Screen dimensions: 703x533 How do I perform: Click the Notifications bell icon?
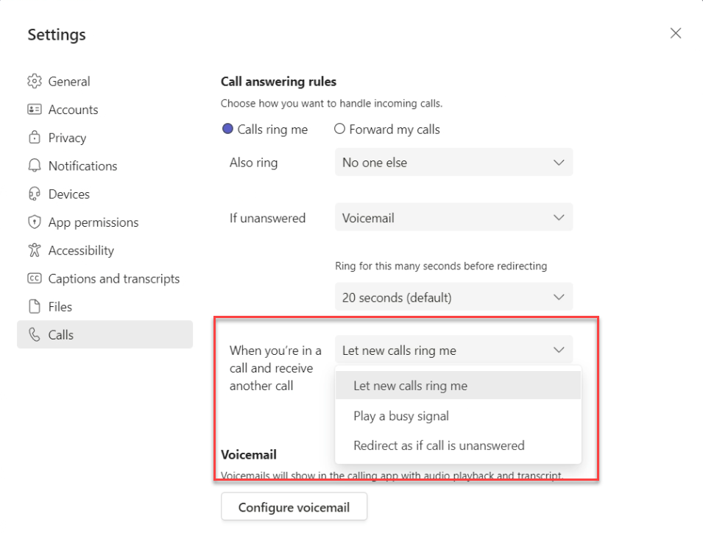35,166
